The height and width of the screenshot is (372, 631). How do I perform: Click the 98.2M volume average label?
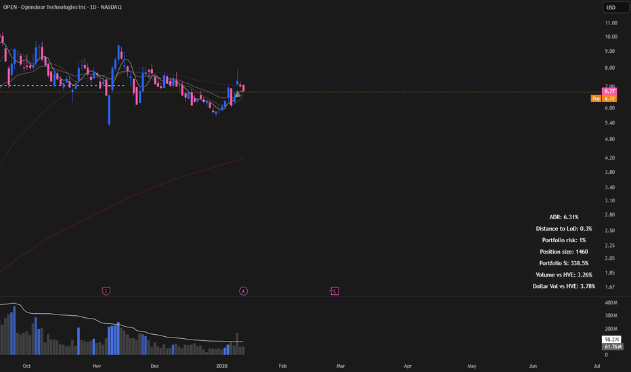pyautogui.click(x=611, y=340)
